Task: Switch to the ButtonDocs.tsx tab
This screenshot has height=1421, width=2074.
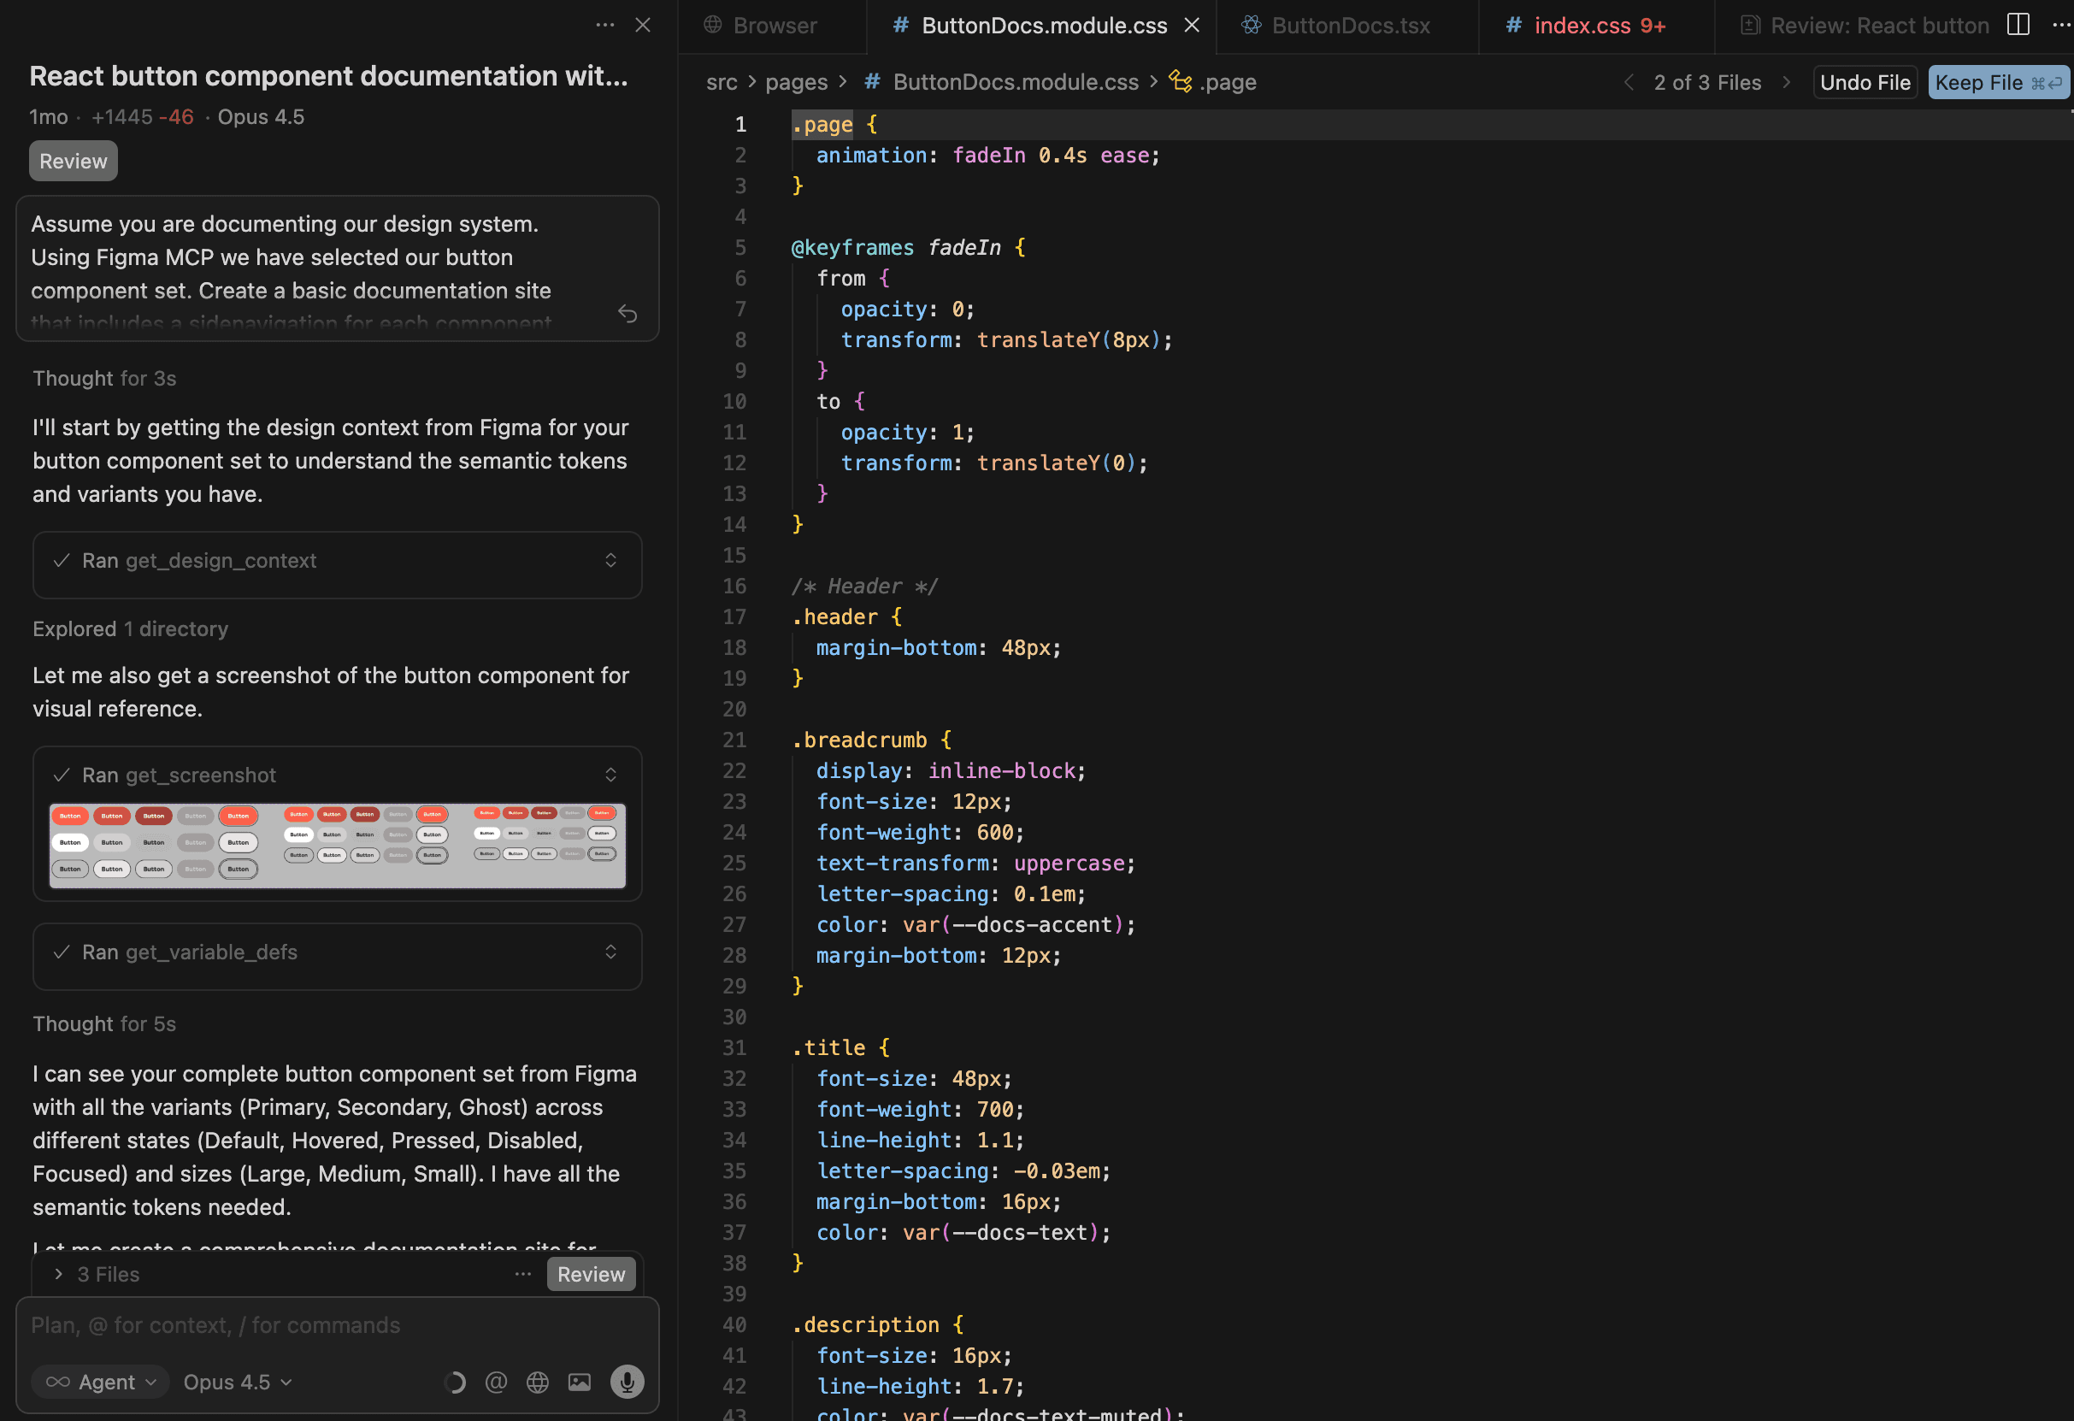Action: pyautogui.click(x=1349, y=25)
